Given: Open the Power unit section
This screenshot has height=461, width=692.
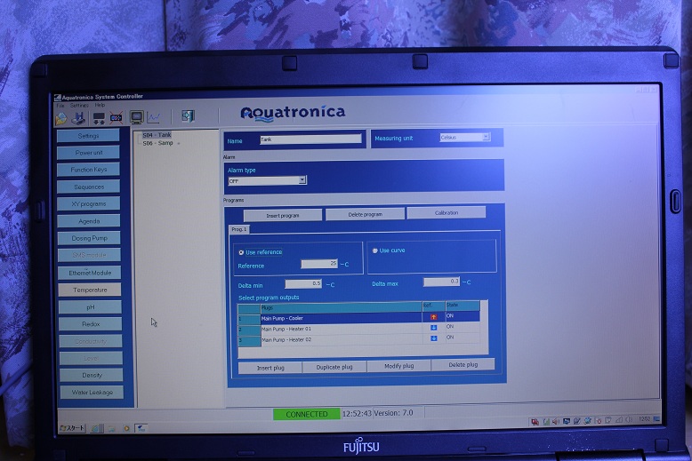Looking at the screenshot, I should click(x=88, y=153).
